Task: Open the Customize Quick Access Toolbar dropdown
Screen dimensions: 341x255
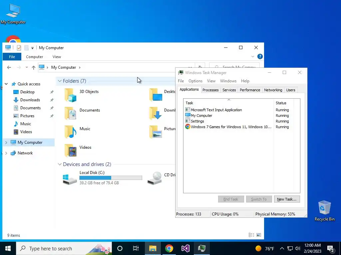Action: click(x=32, y=48)
